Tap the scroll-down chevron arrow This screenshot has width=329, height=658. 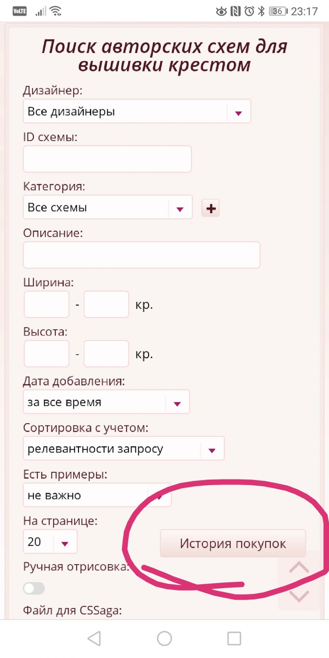pos(299,596)
